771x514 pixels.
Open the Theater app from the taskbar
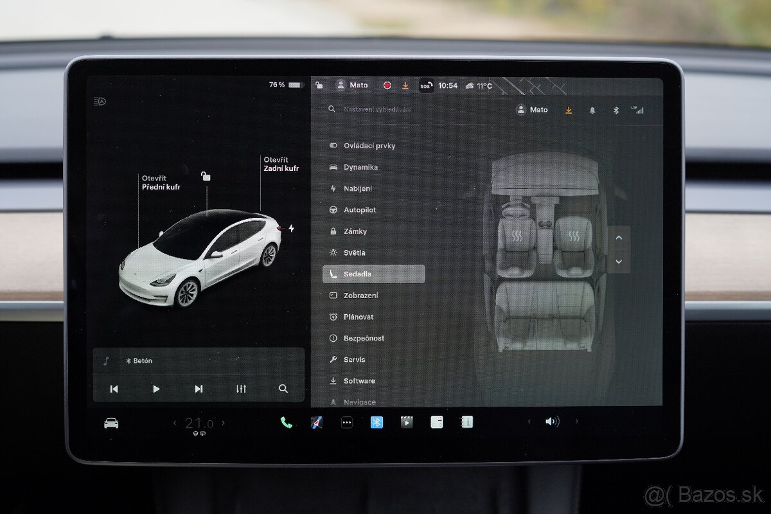click(405, 422)
